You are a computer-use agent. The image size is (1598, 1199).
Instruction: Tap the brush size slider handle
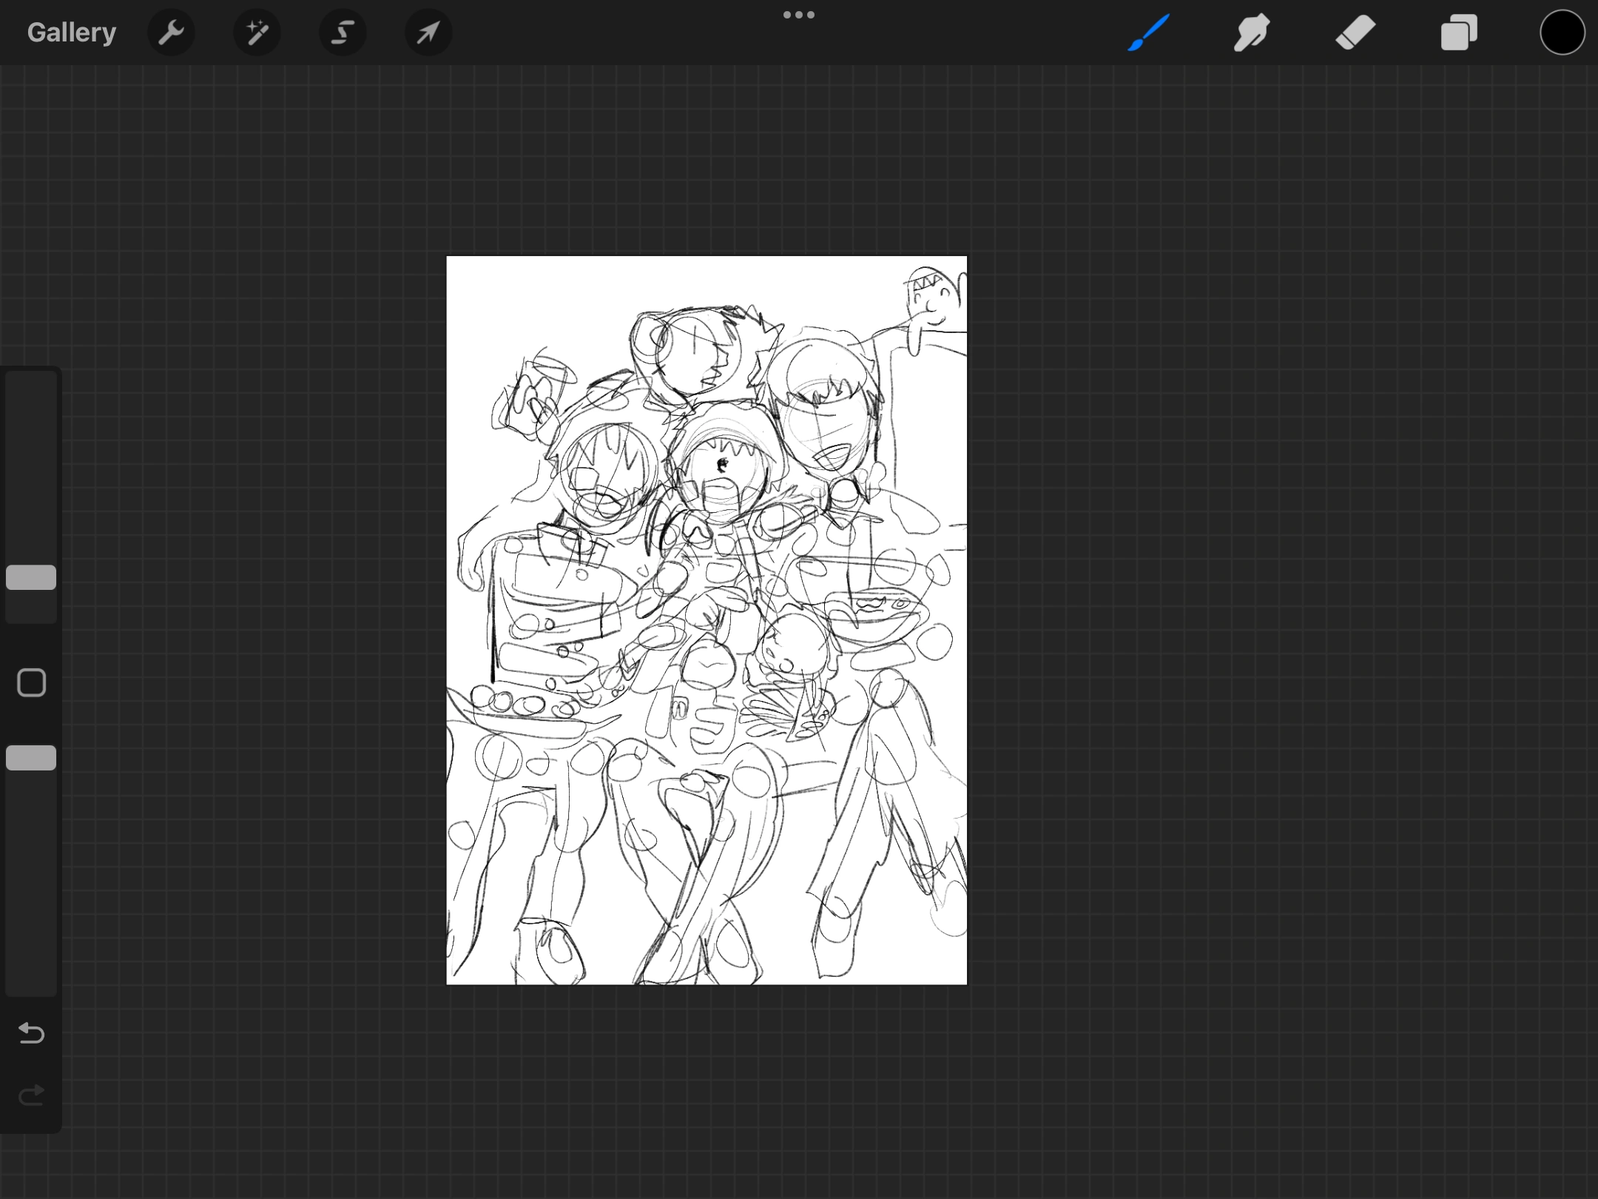pos(31,577)
